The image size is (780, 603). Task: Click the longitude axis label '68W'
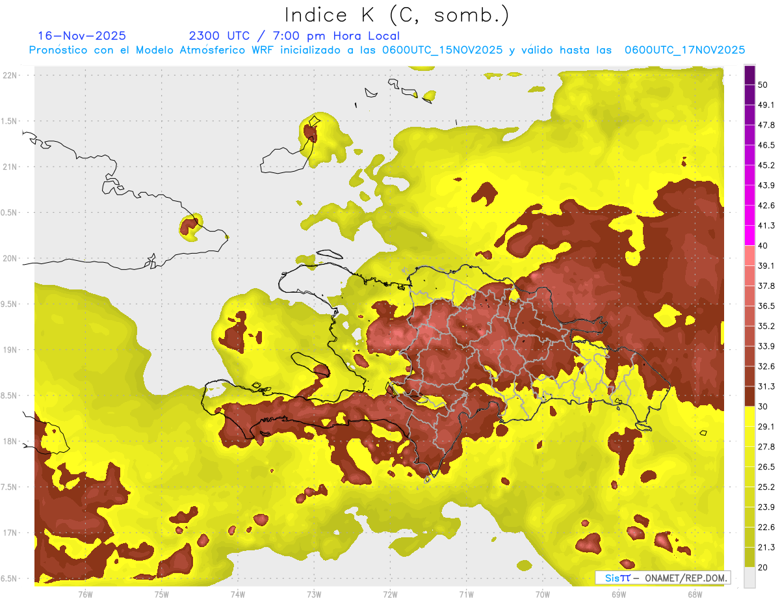coord(694,594)
